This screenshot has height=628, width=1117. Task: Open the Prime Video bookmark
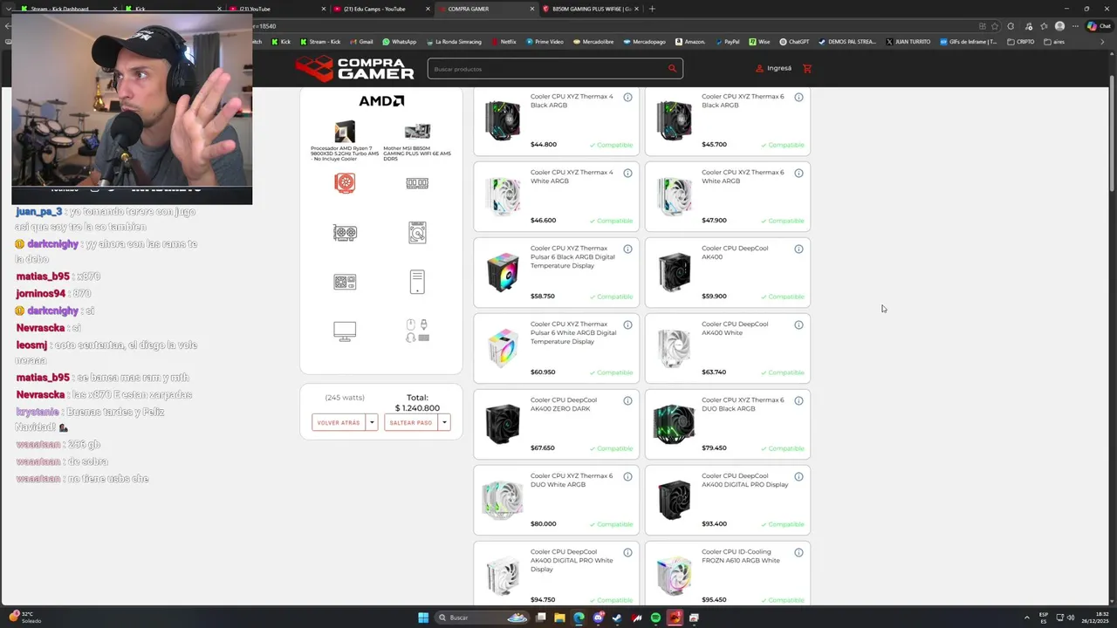(x=545, y=42)
